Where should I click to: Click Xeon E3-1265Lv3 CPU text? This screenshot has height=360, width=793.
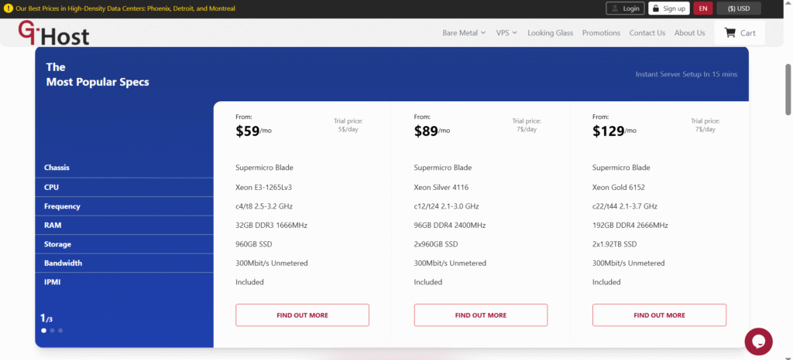pos(263,187)
